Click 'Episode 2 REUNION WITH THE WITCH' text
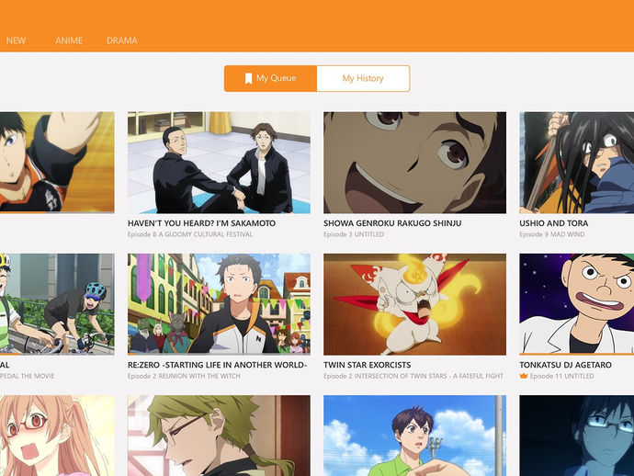The width and height of the screenshot is (634, 476). pyautogui.click(x=184, y=376)
